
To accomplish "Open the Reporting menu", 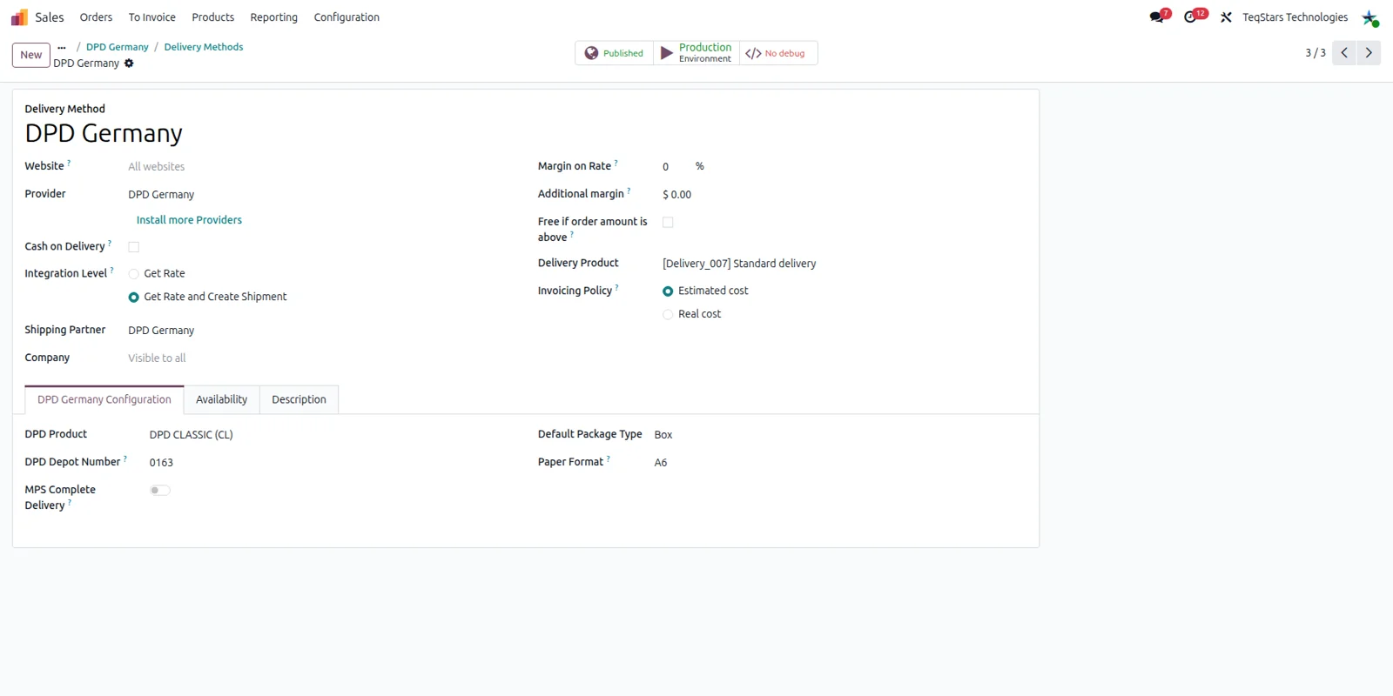I will (274, 17).
